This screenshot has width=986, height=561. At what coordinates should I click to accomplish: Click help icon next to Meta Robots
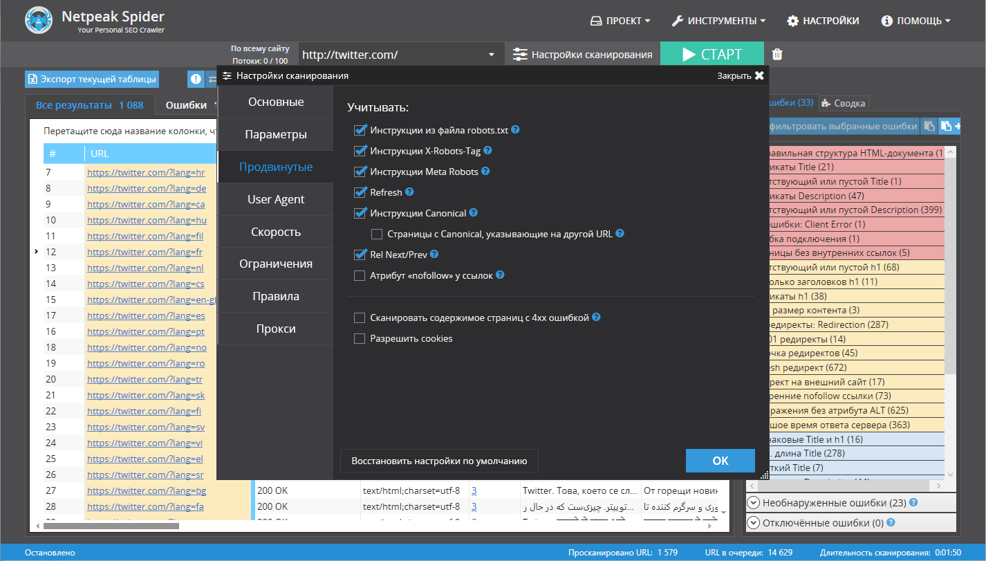tap(485, 171)
